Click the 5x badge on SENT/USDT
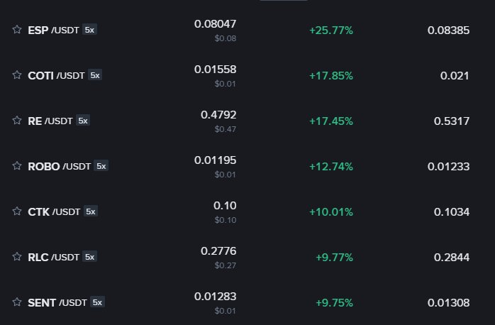 click(x=98, y=302)
